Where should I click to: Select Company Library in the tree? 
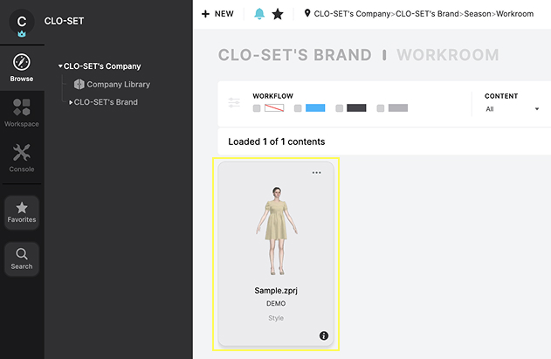click(119, 85)
